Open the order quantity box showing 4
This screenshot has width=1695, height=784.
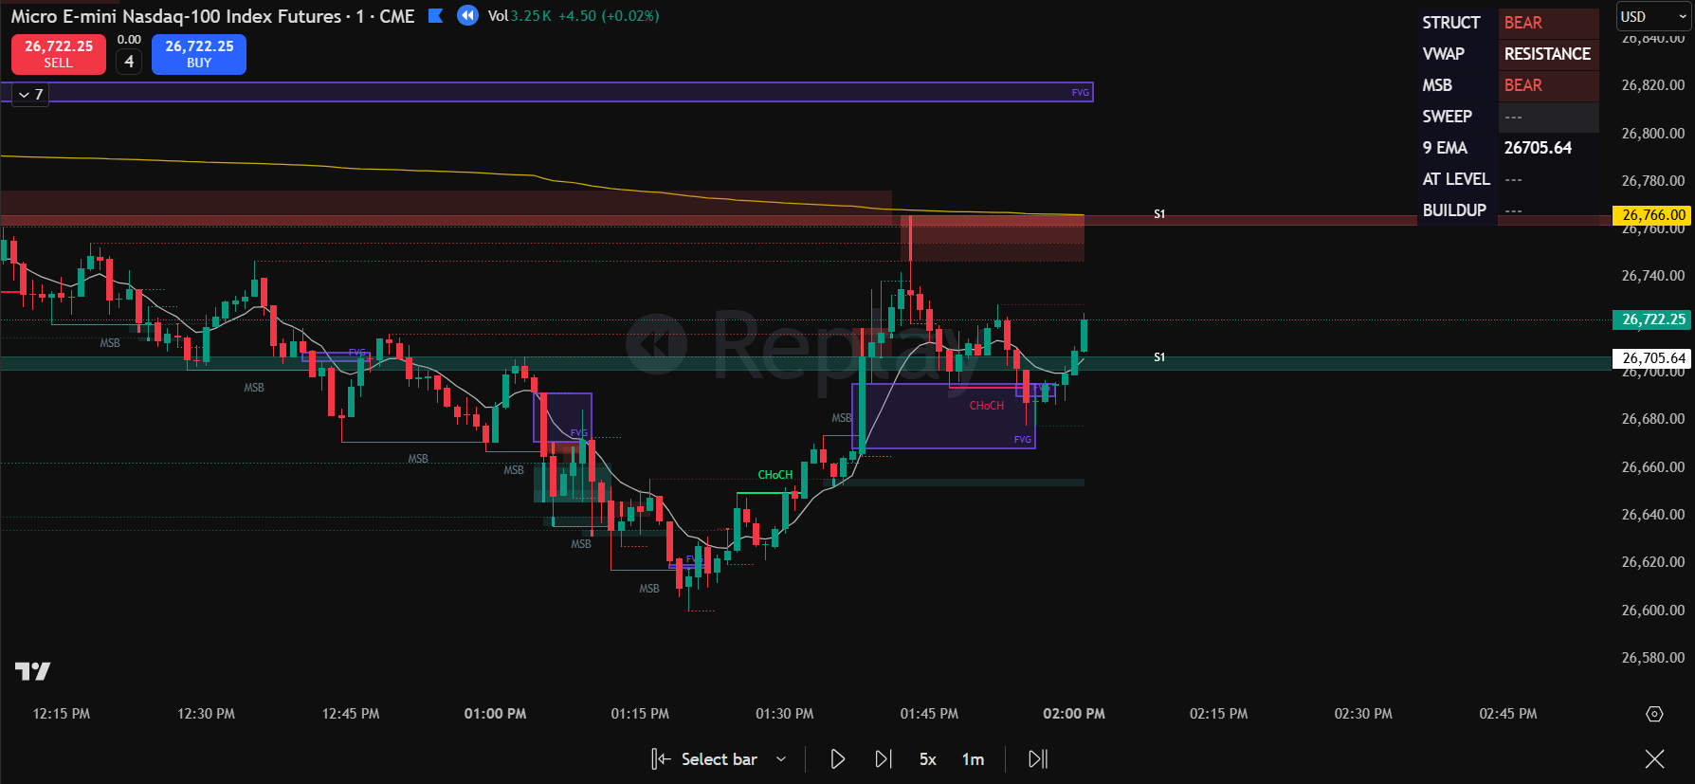tap(129, 62)
